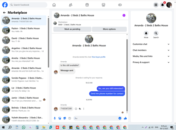Open the apps grid menu
The height and width of the screenshot is (130, 176).
pyautogui.click(x=156, y=5)
